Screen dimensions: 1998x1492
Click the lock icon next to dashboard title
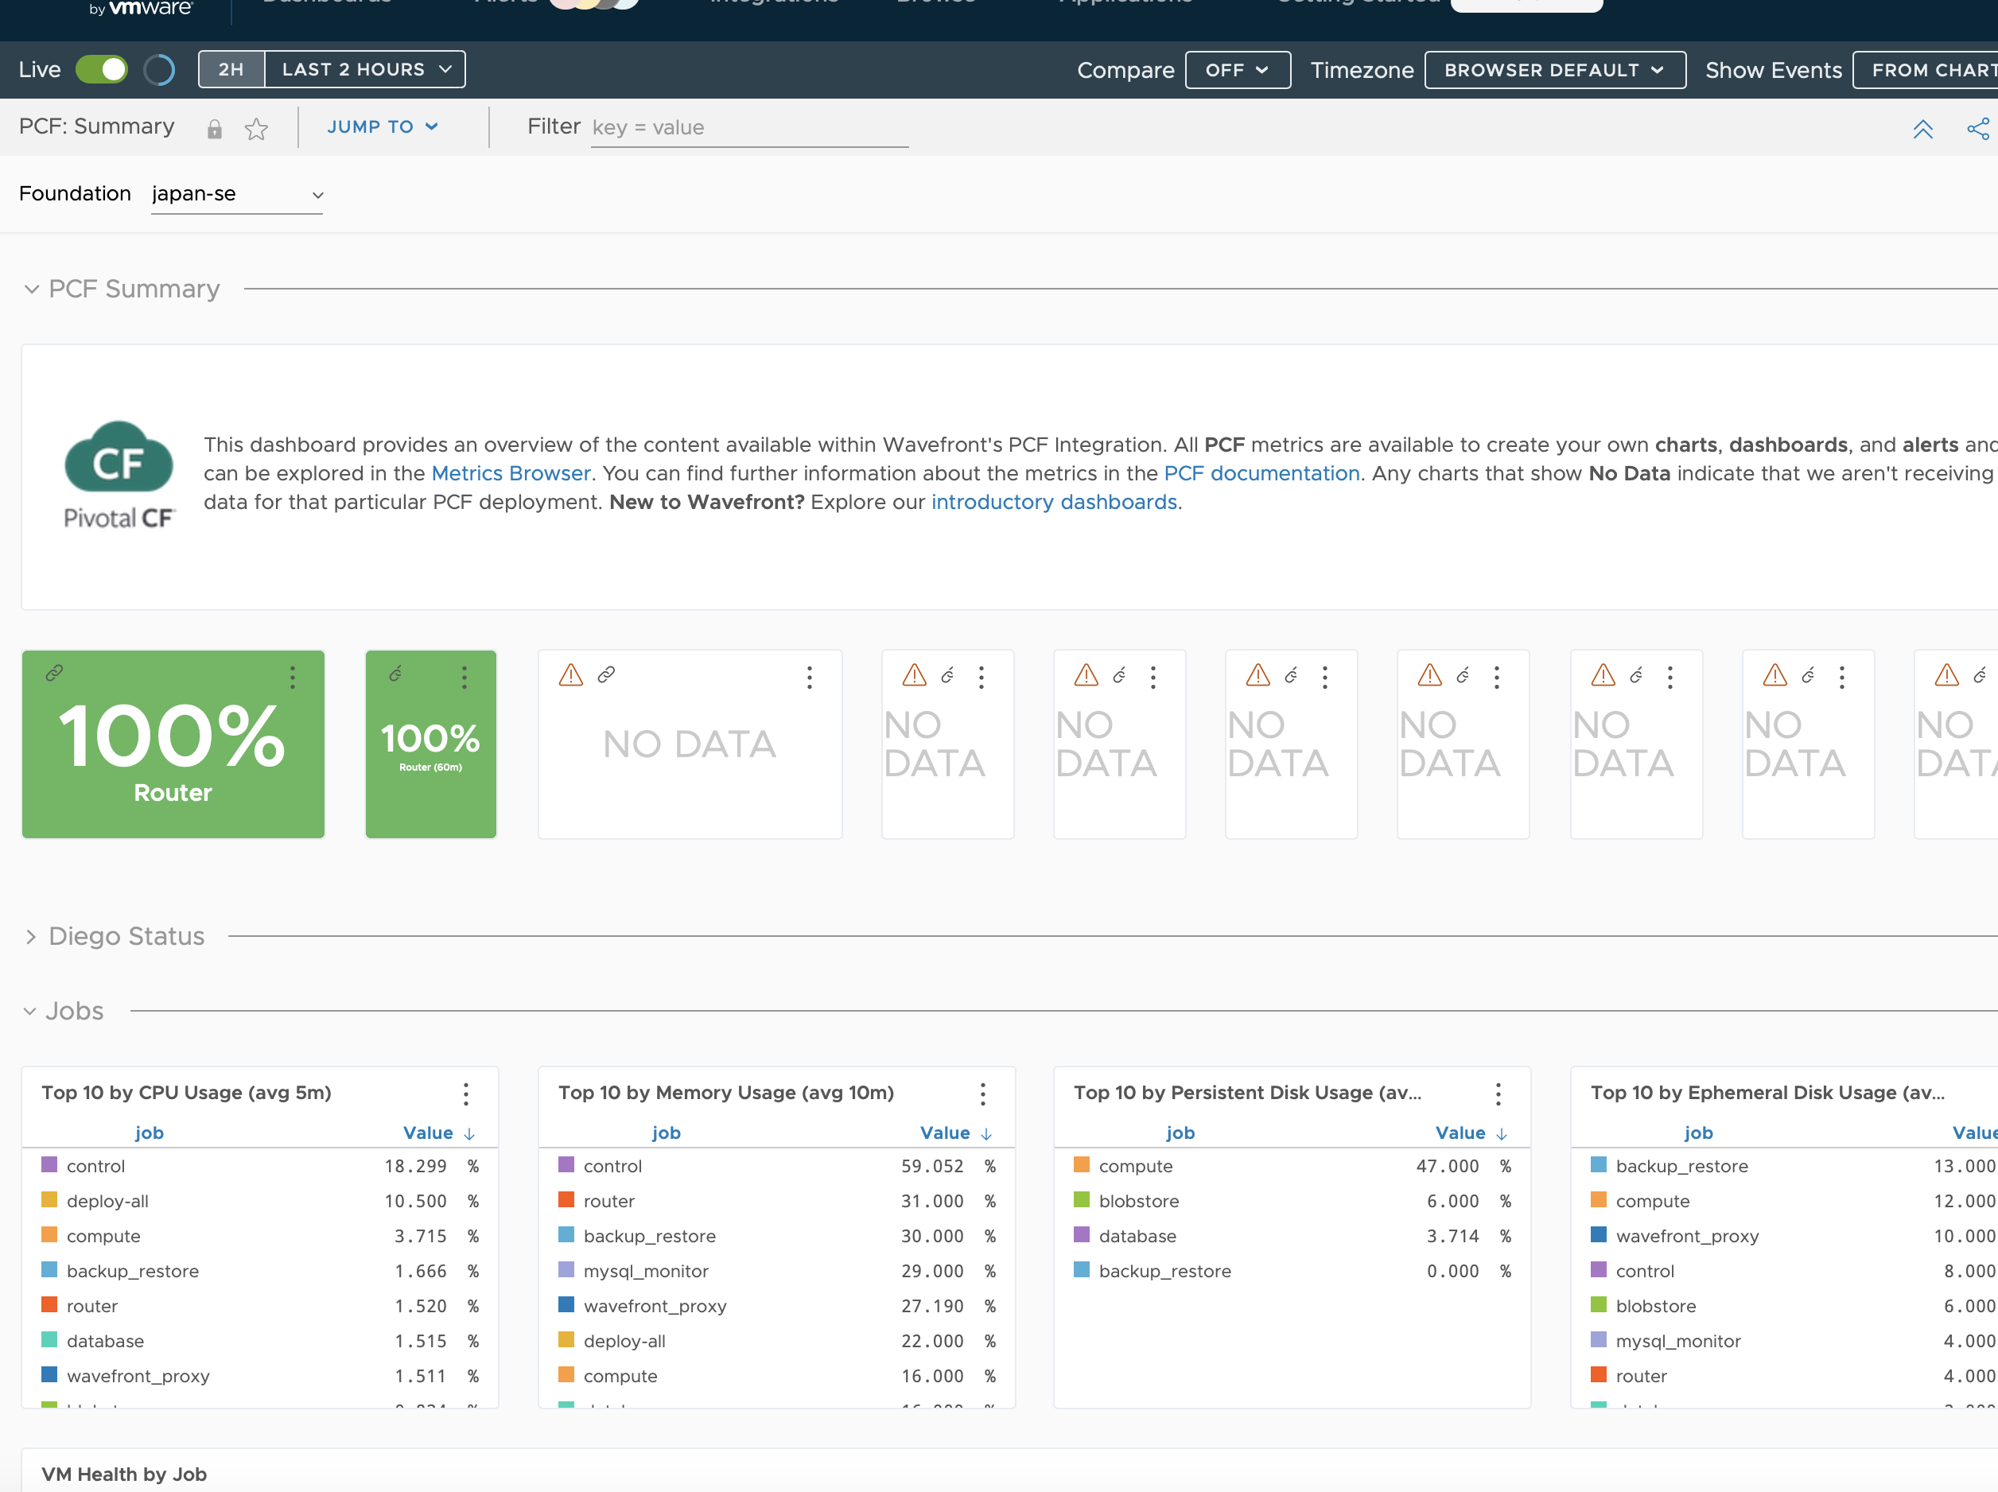[x=214, y=128]
